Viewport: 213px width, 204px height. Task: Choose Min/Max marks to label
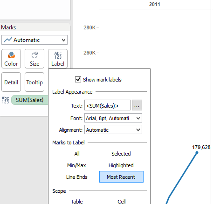tap(76, 165)
